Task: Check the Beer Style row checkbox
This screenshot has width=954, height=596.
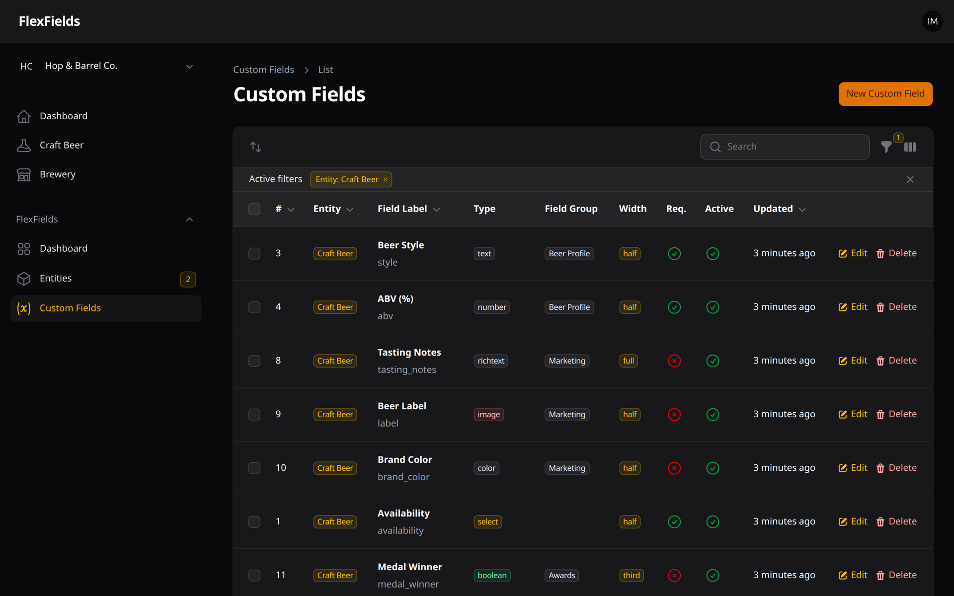Action: coord(254,254)
